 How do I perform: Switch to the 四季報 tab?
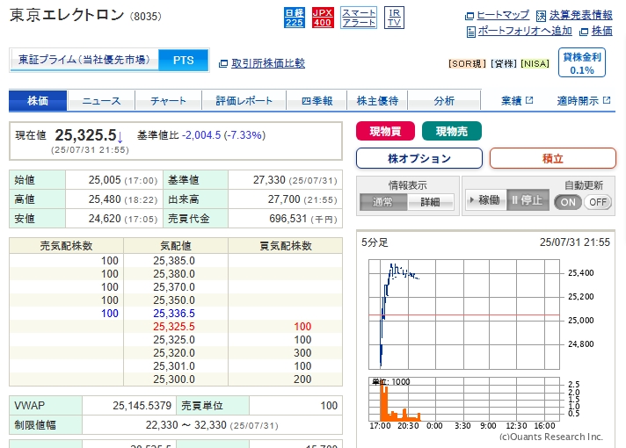click(x=317, y=100)
